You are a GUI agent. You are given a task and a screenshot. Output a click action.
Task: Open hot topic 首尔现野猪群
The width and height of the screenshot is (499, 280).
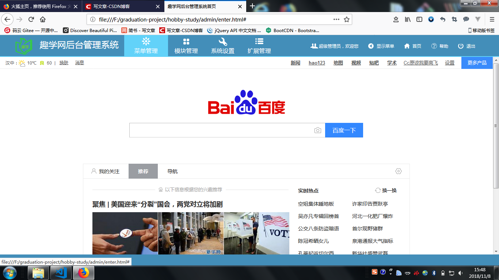point(367,229)
